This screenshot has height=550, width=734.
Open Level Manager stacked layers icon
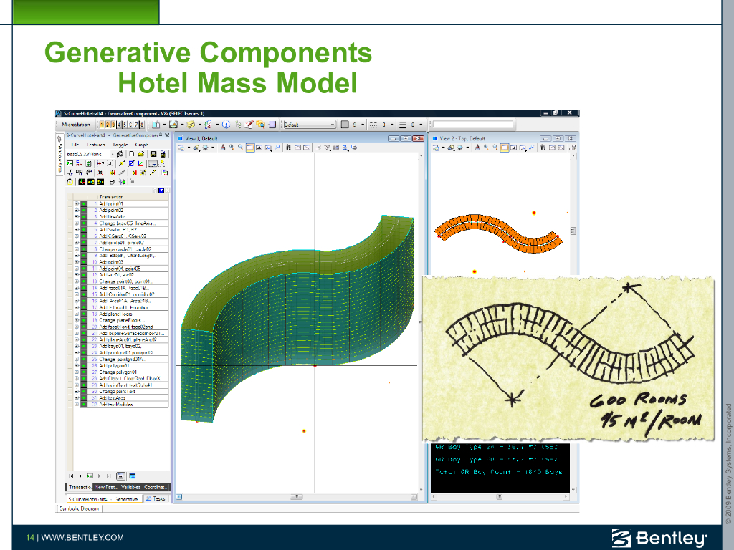coord(190,125)
